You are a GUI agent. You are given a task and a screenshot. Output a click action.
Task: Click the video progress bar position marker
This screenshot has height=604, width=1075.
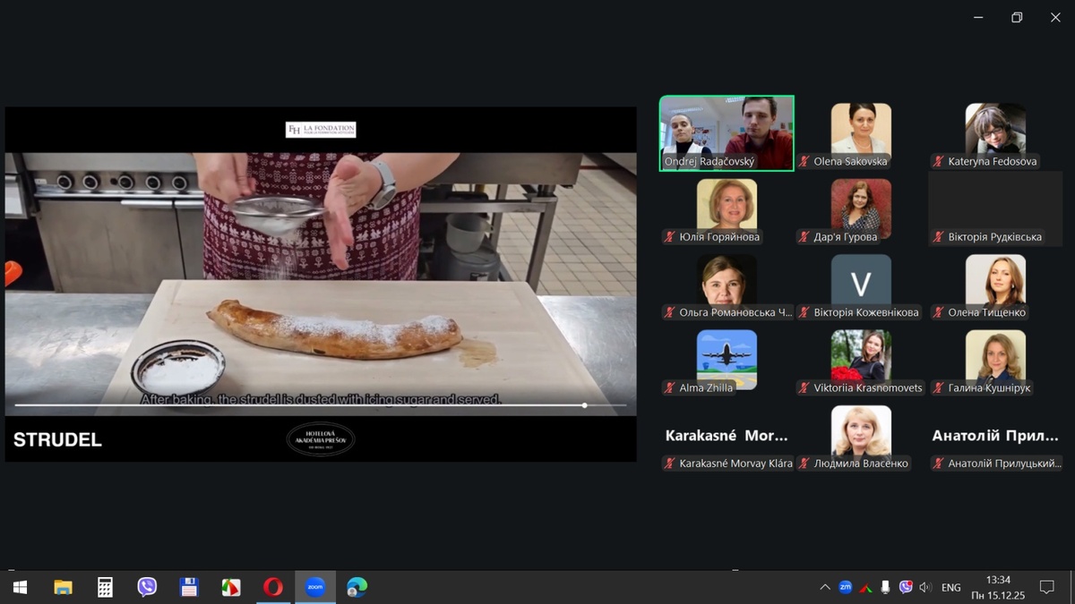585,405
